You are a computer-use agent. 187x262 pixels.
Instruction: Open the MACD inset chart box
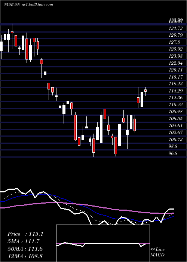103,243
